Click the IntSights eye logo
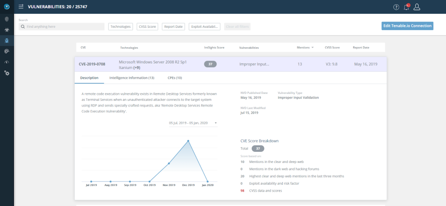Viewport: 446px width, 206px height. point(7,7)
